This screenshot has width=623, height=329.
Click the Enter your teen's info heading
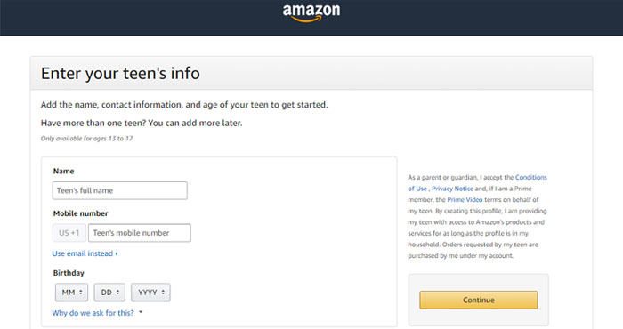(x=120, y=74)
